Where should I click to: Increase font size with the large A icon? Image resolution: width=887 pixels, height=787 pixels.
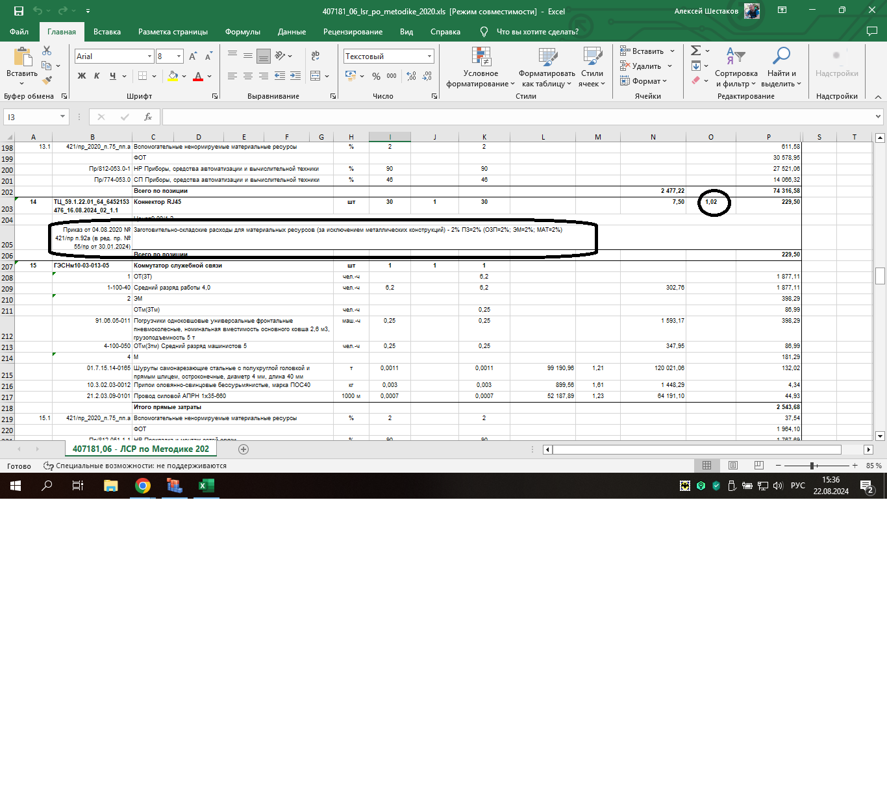(193, 56)
